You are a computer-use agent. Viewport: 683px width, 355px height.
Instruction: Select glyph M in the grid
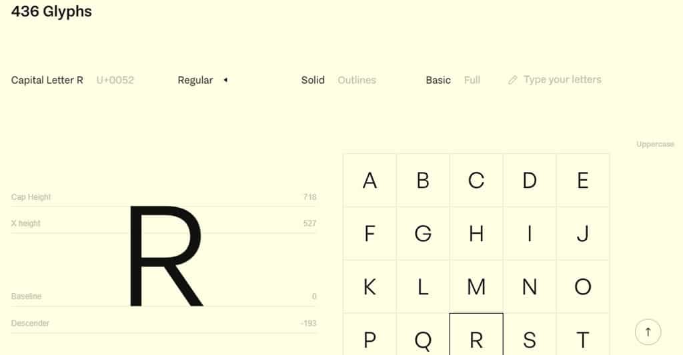coord(476,286)
